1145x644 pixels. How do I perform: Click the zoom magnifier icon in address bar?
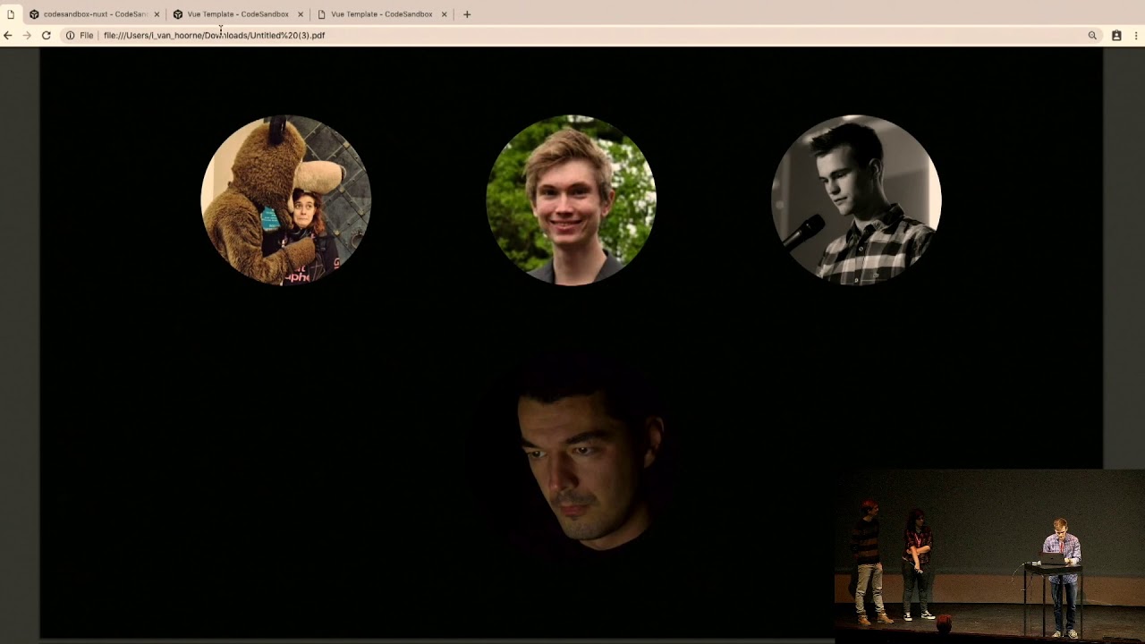(x=1092, y=36)
